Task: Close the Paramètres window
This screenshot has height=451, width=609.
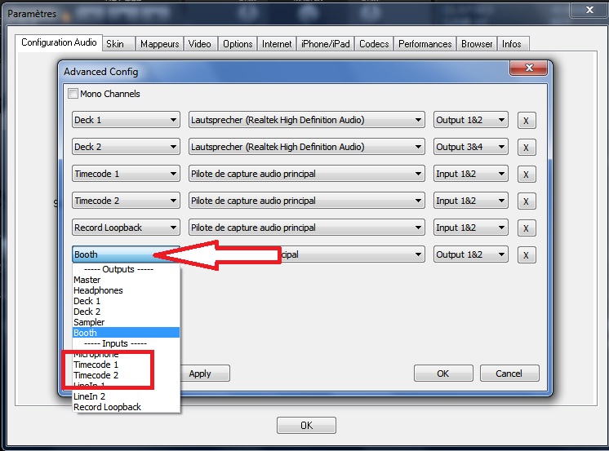Action: click(x=589, y=10)
